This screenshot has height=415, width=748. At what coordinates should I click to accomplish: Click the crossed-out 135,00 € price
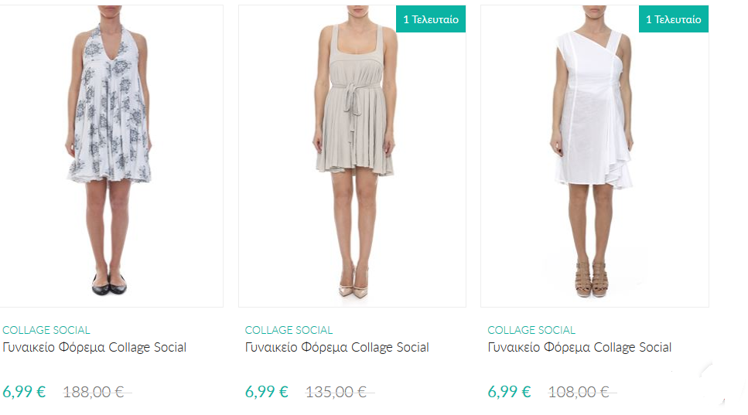(x=336, y=392)
